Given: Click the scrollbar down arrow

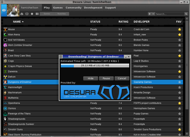Looking at the screenshot, I should [187, 134].
